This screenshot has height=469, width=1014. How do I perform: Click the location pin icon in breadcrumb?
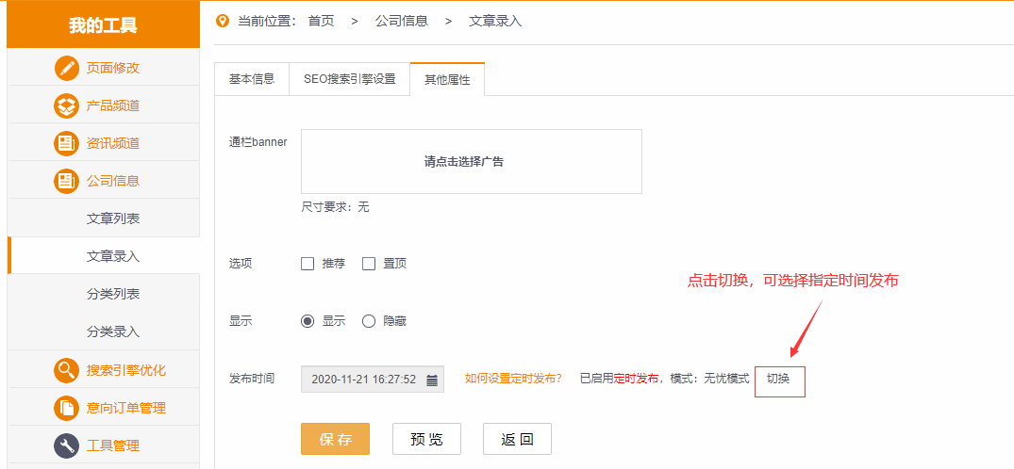[224, 22]
